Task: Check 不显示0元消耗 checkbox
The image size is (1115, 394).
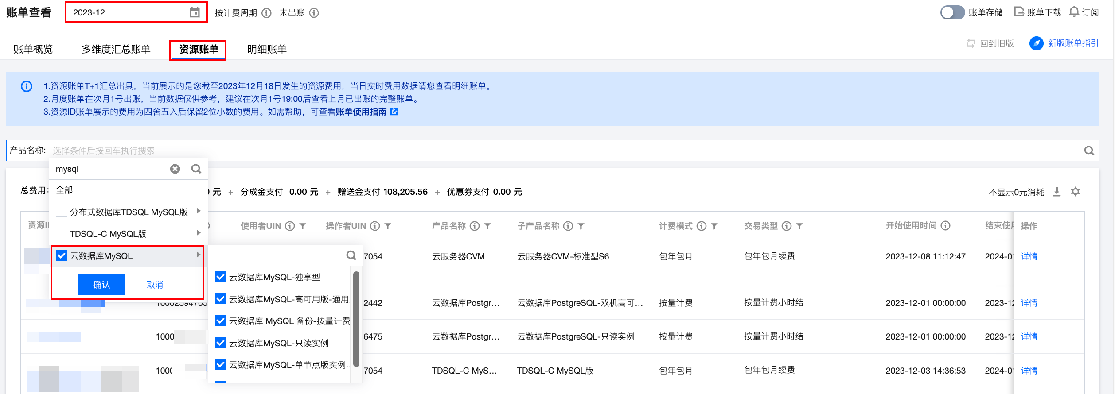Action: click(979, 192)
